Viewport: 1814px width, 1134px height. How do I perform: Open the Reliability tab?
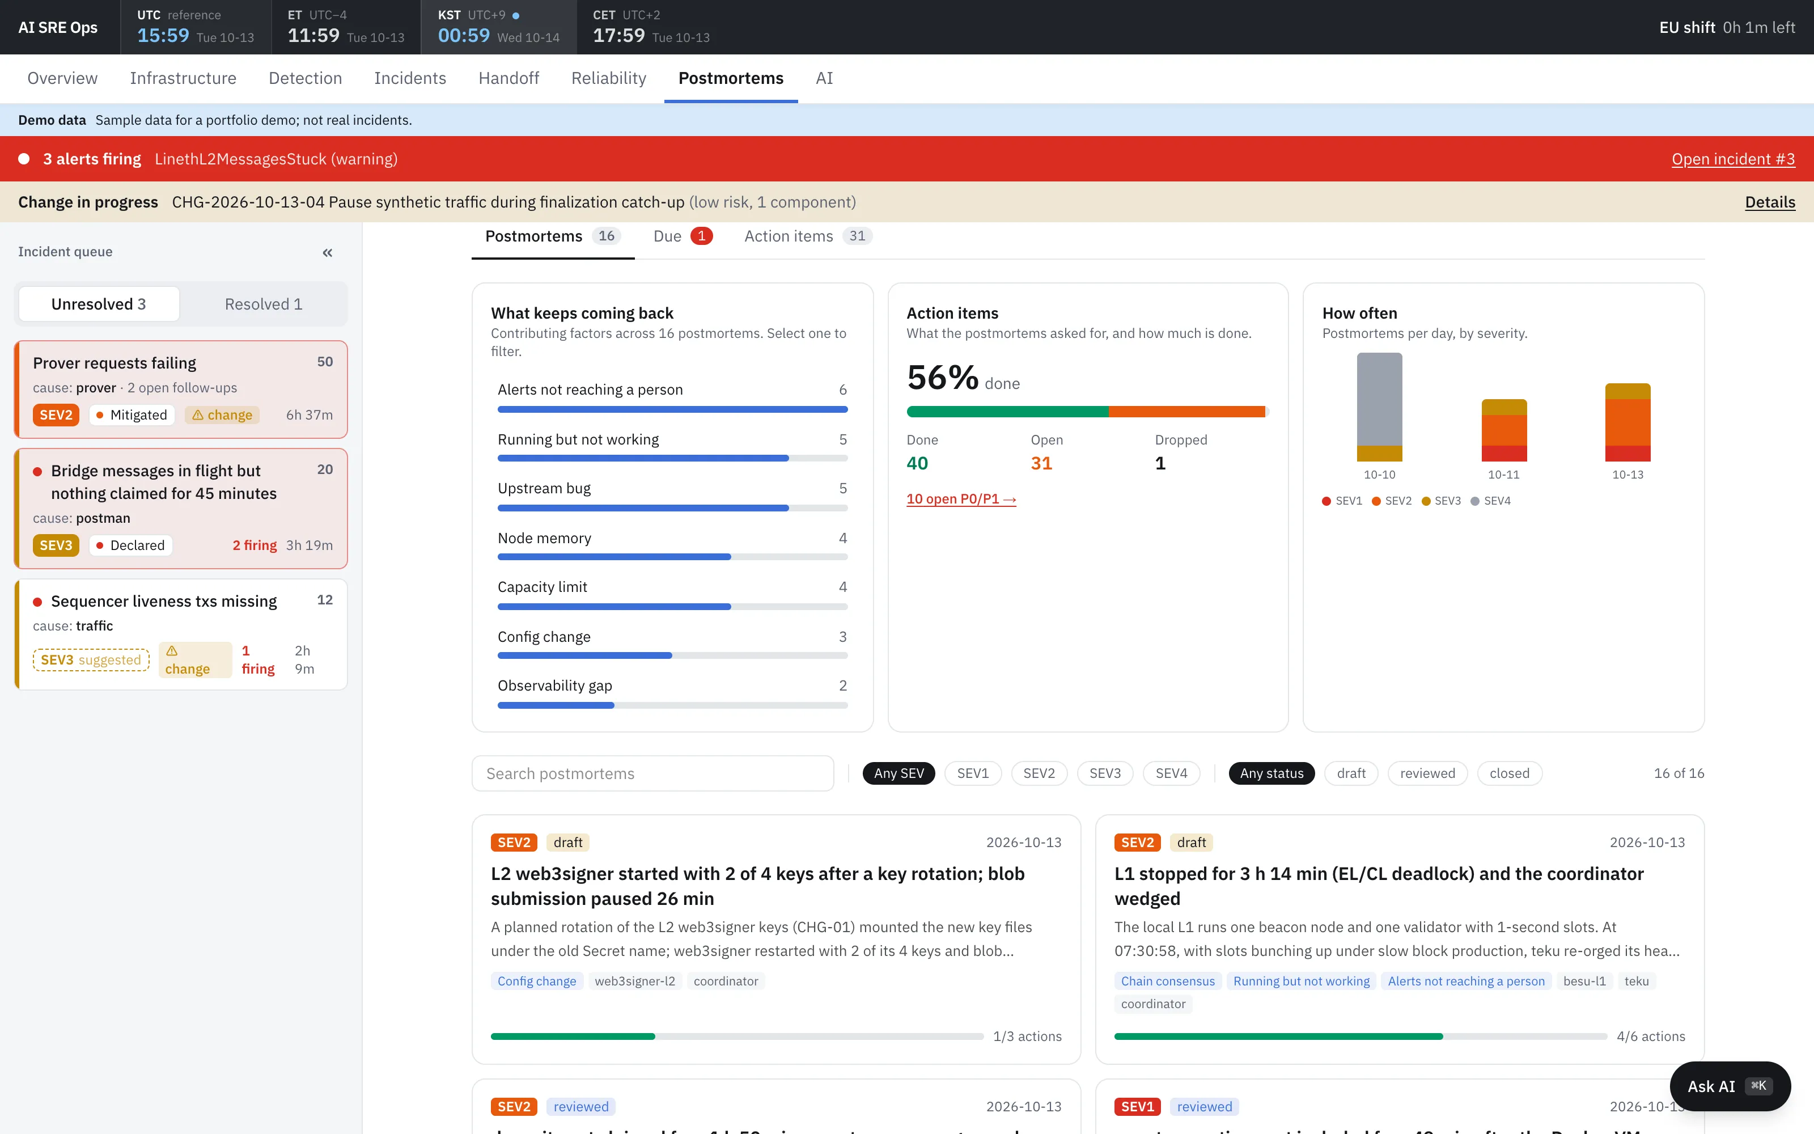tap(609, 78)
